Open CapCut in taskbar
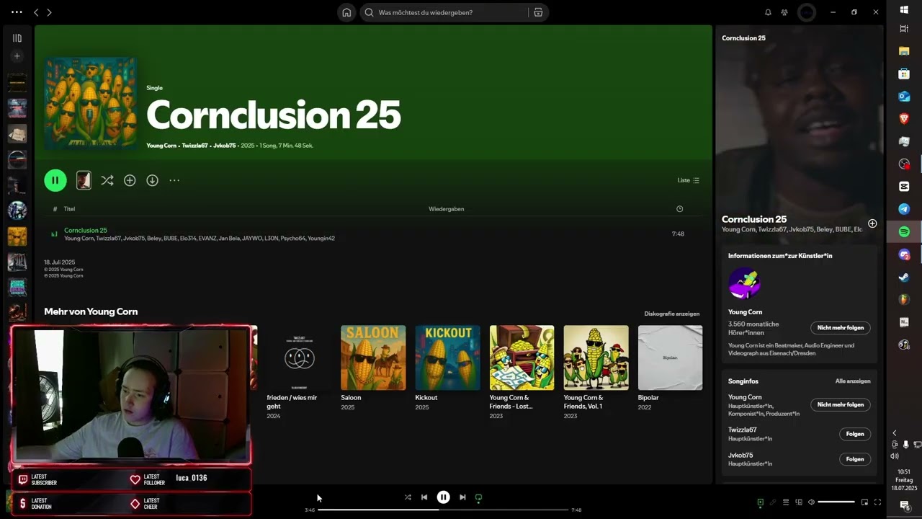Image resolution: width=922 pixels, height=519 pixels. 905,187
